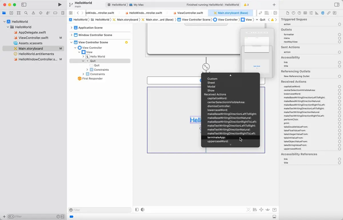Choose terminateApp: from the popup

point(230,138)
